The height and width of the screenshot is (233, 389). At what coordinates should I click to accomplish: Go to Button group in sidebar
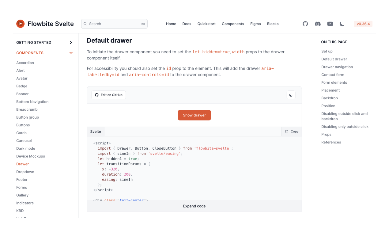coord(28,117)
